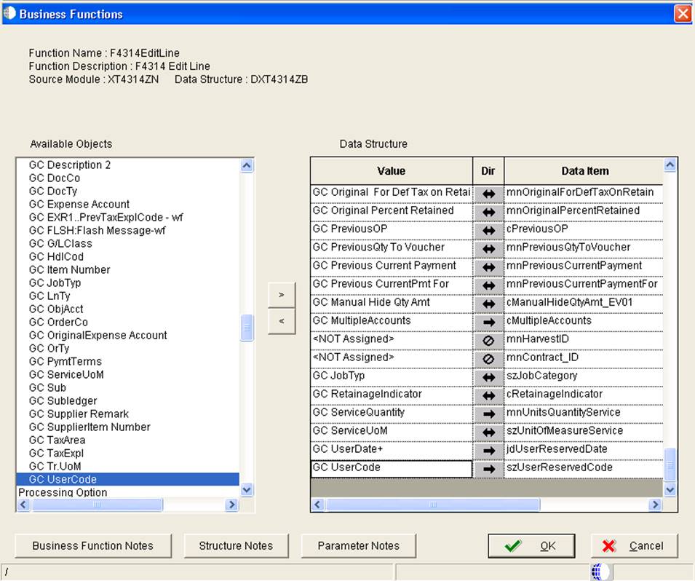This screenshot has width=695, height=581.
Task: Select Processing Option tree node
Action: tap(63, 492)
